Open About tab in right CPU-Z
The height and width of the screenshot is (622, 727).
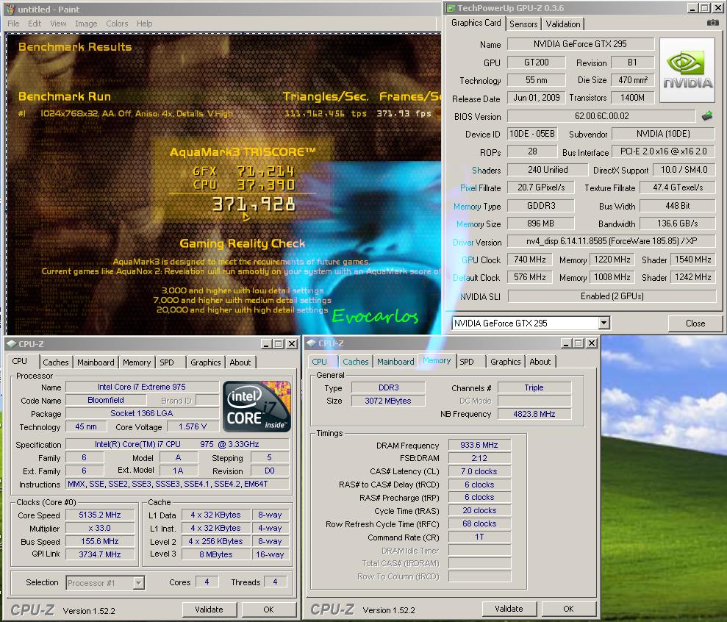[540, 361]
